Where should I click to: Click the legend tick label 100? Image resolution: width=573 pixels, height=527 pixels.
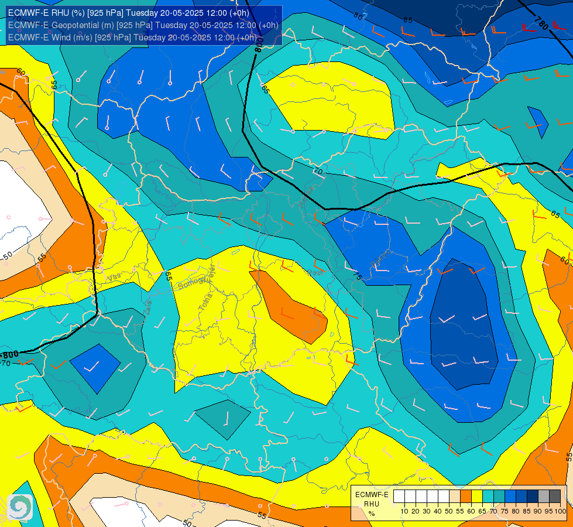[x=561, y=511]
